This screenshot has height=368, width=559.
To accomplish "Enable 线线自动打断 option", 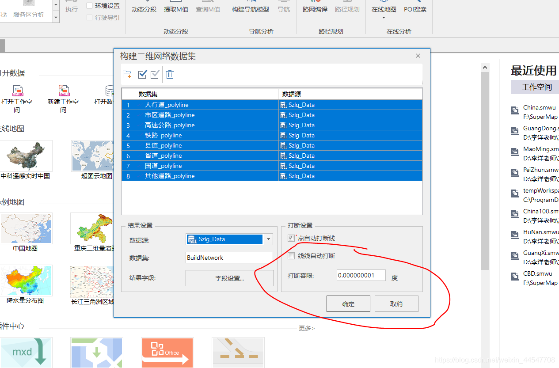I will pyautogui.click(x=290, y=255).
